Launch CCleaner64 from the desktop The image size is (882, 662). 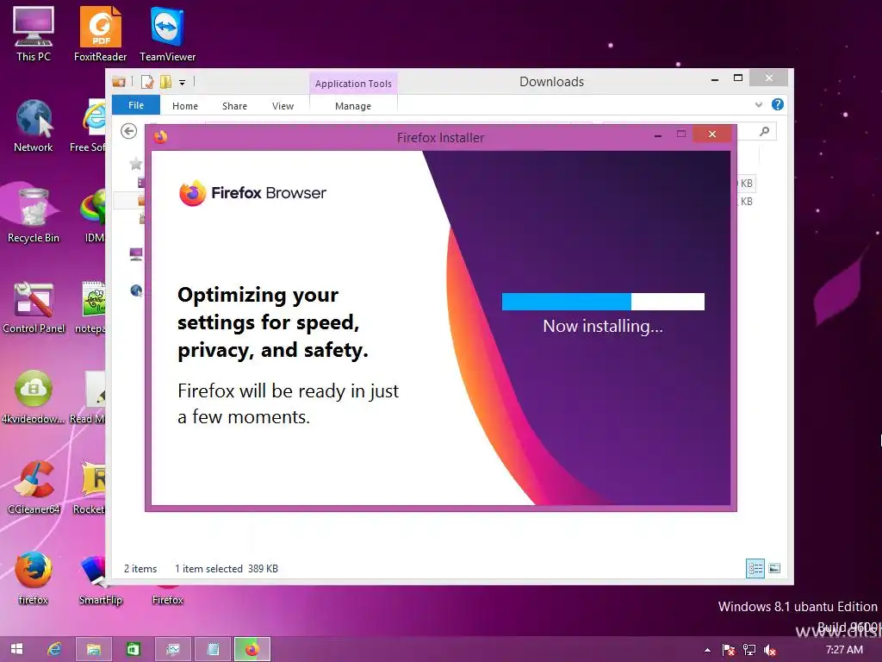[34, 487]
